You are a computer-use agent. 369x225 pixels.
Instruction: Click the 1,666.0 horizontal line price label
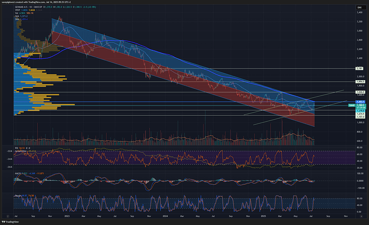click(360, 92)
